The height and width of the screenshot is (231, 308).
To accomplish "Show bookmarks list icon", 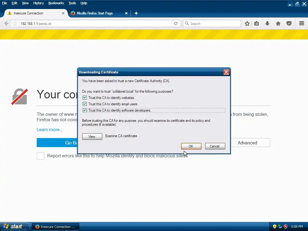I will pos(257,23).
